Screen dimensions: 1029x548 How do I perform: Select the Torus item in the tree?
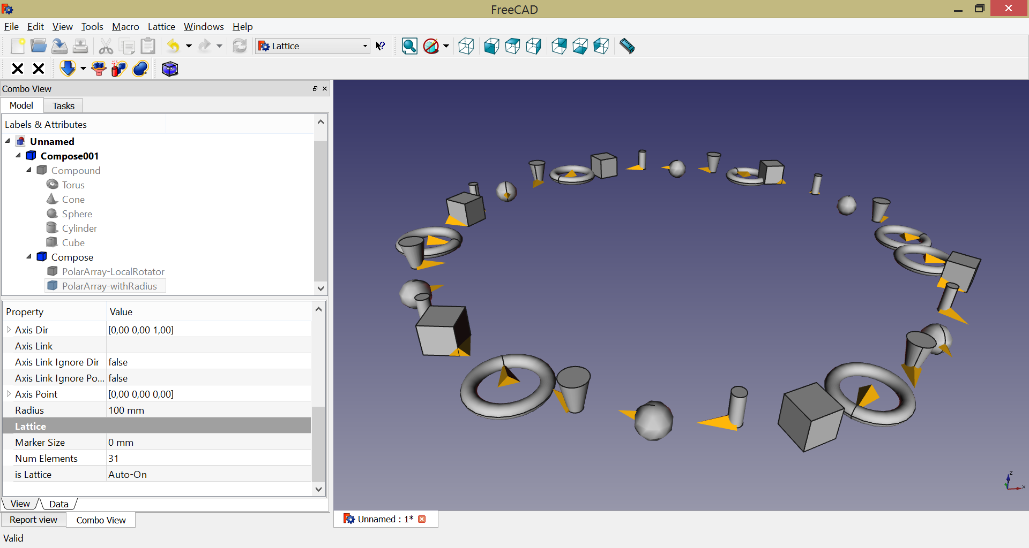(x=73, y=185)
